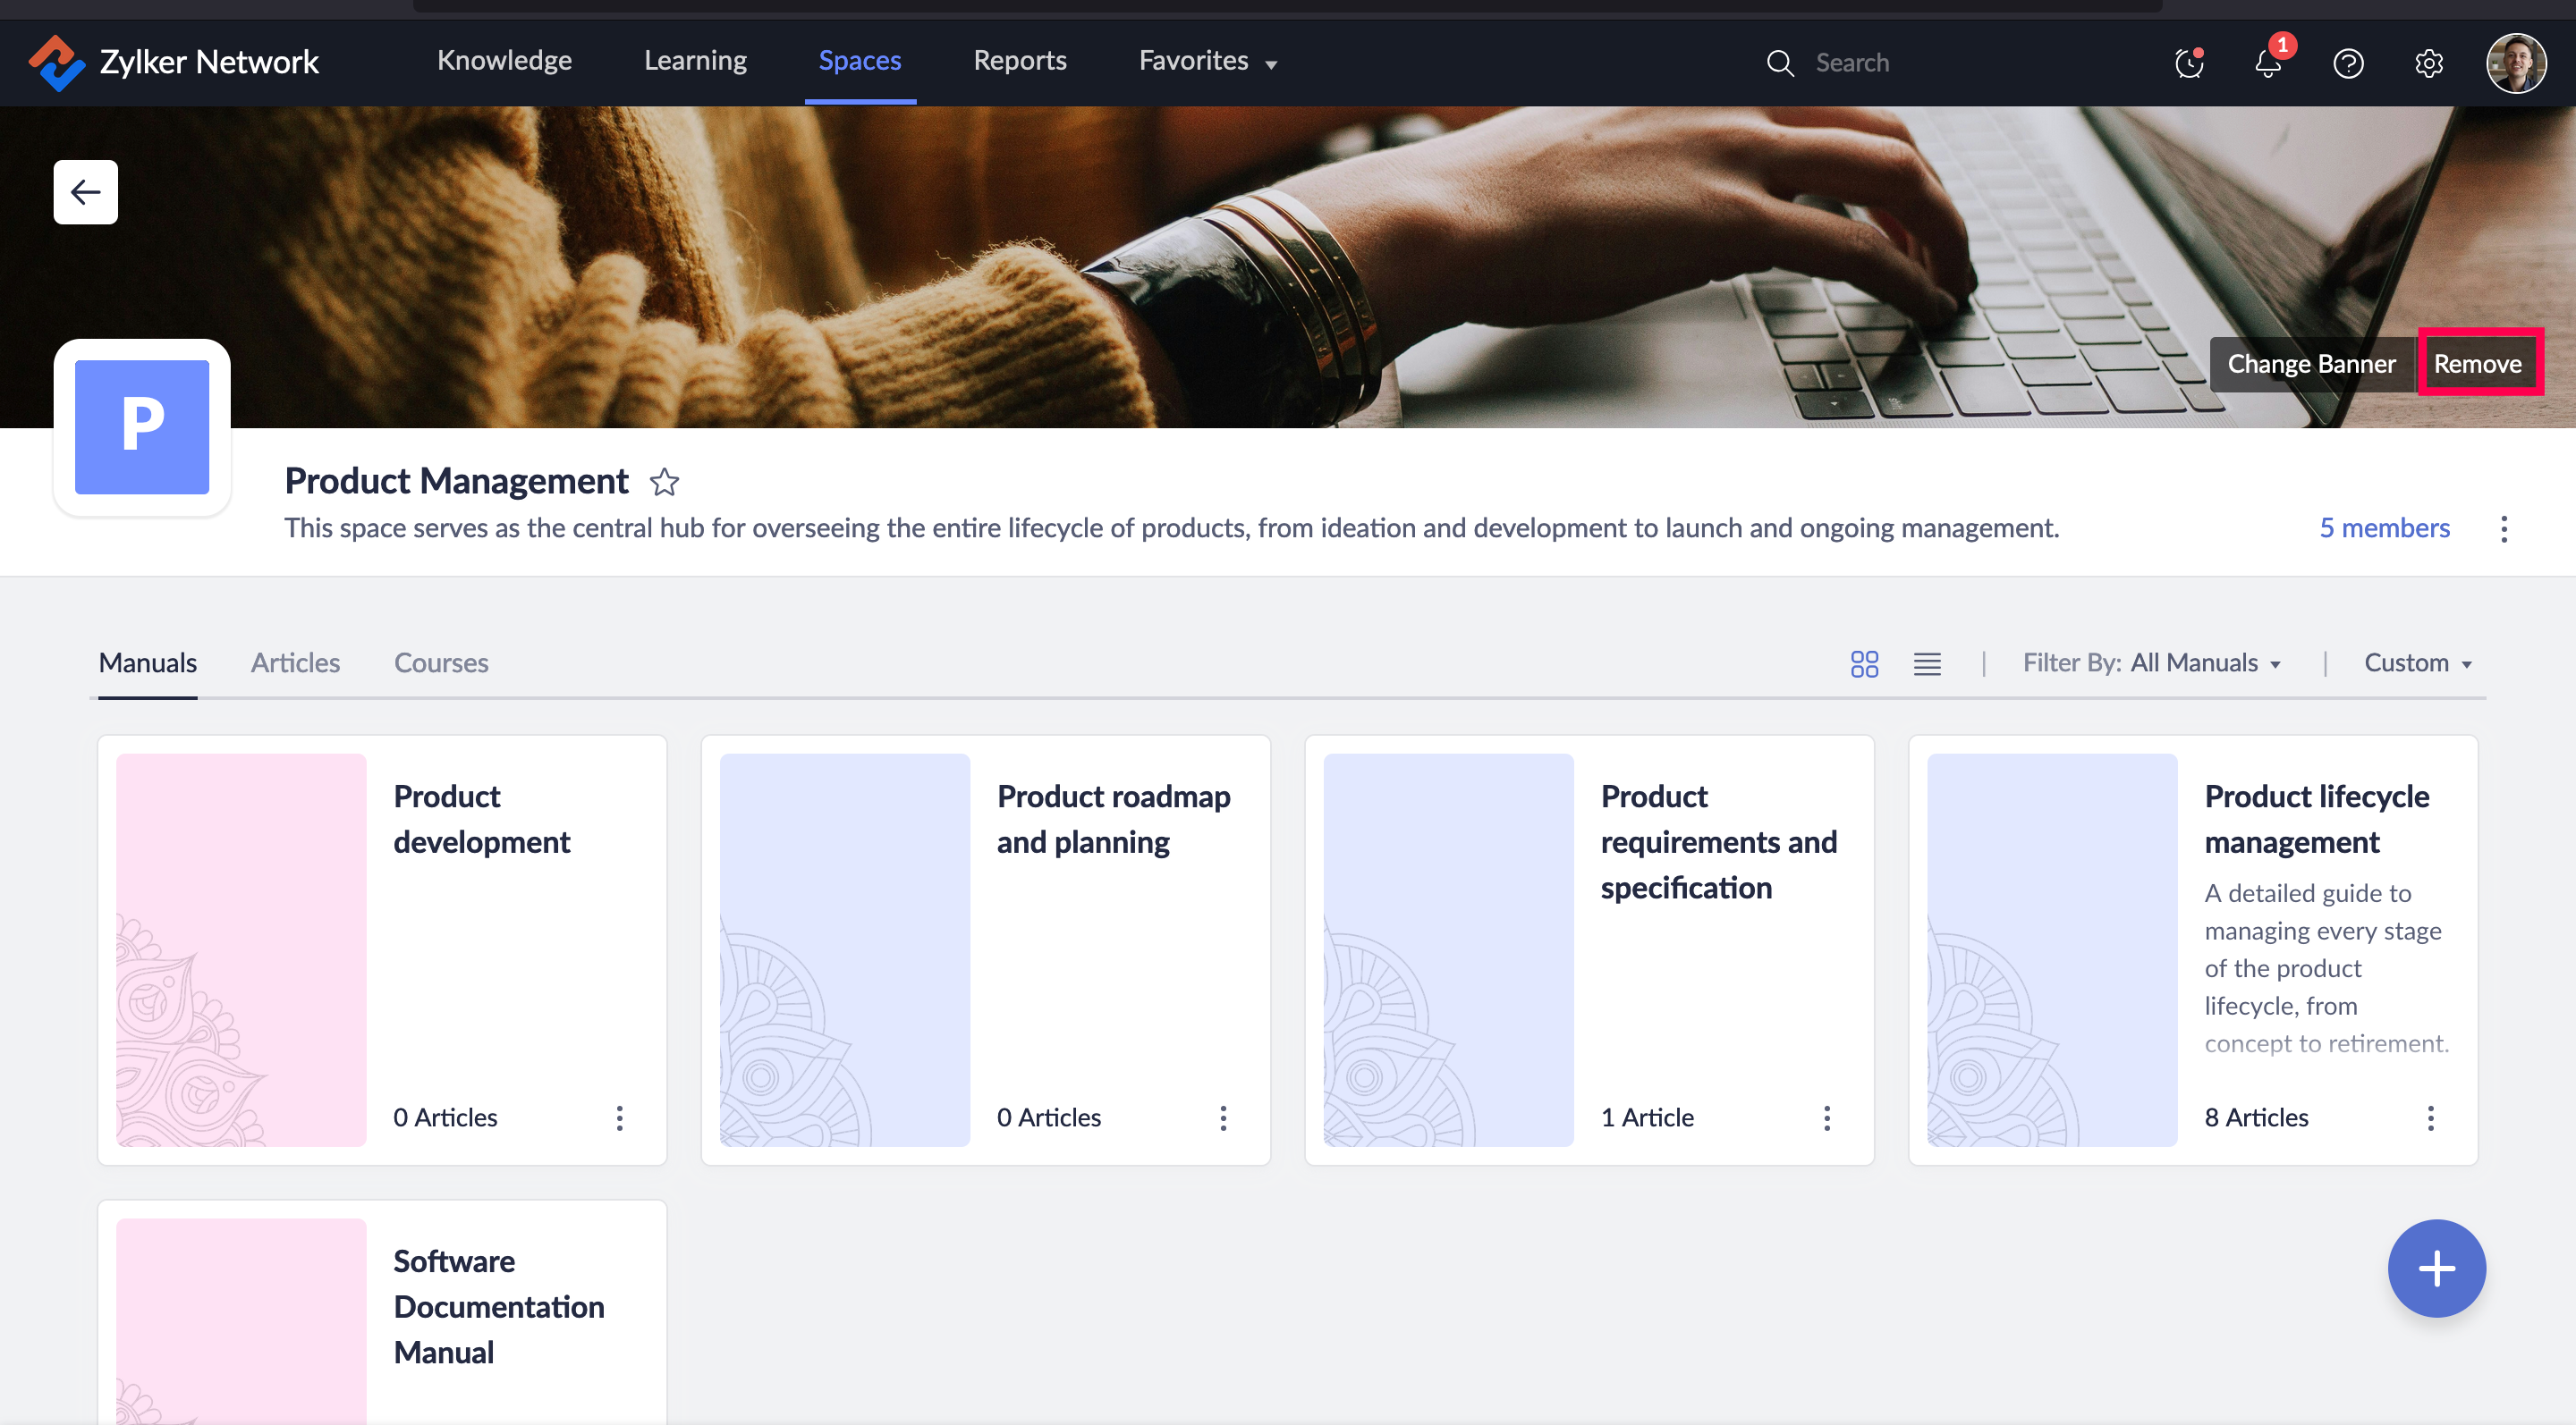Open Product requirements and specification thumbnail
The image size is (2576, 1425).
pyautogui.click(x=1448, y=949)
